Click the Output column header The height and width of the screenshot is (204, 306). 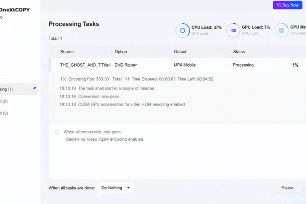pyautogui.click(x=180, y=52)
